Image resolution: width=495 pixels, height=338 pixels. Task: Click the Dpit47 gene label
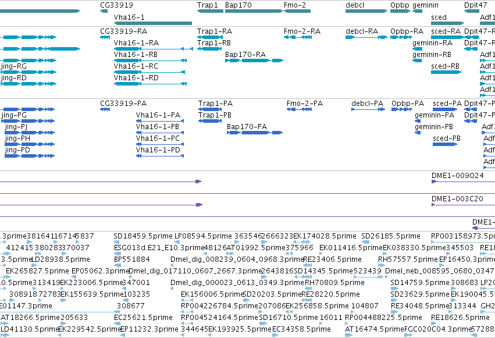coord(476,5)
